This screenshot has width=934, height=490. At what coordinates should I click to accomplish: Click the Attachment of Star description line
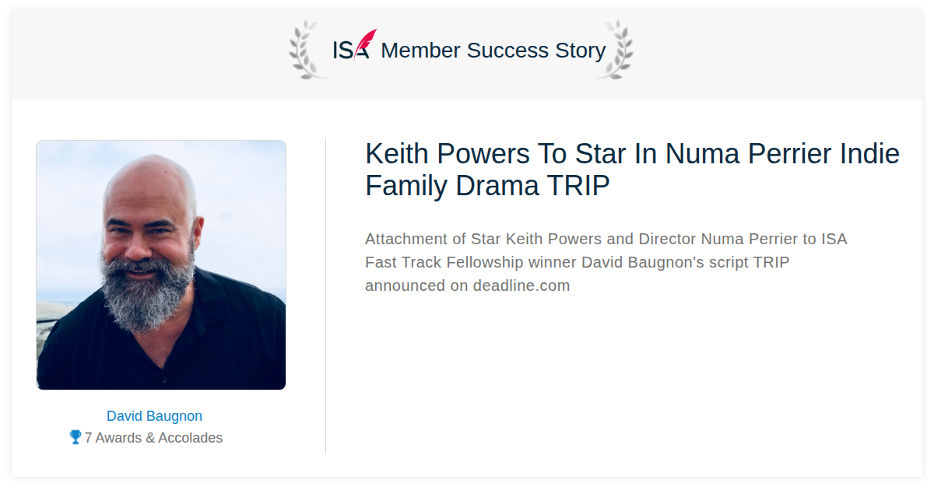click(606, 239)
